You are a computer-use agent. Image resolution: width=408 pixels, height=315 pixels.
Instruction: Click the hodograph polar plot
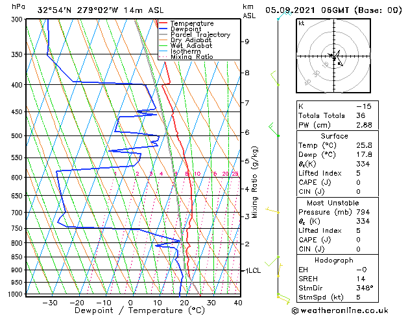click(x=333, y=56)
